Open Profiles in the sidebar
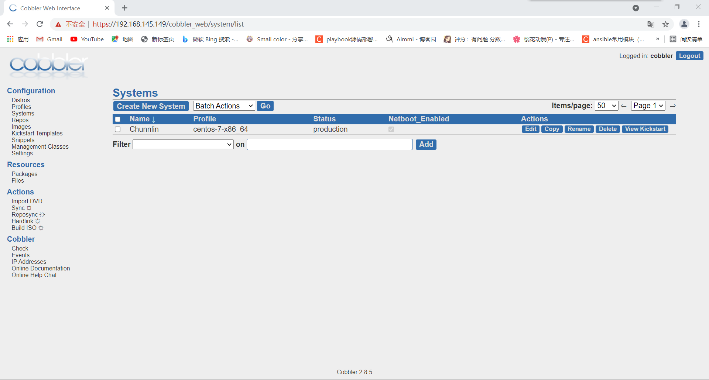Screen dimensions: 709x380 pyautogui.click(x=21, y=107)
